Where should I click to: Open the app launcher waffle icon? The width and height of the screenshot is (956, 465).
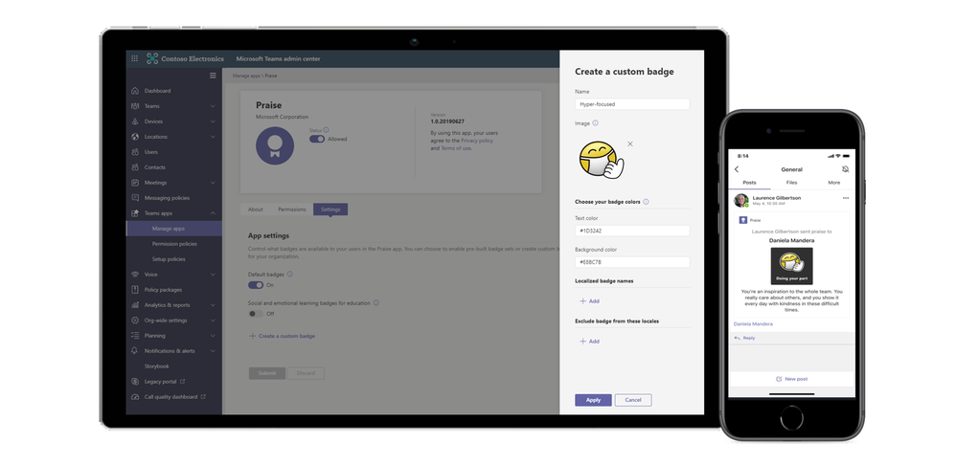coord(135,59)
